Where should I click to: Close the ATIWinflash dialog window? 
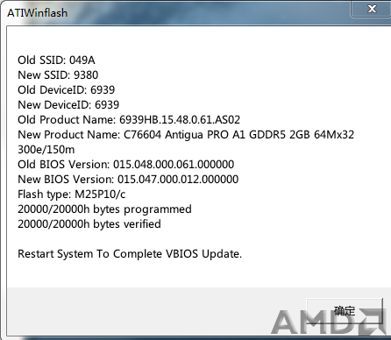[371, 9]
